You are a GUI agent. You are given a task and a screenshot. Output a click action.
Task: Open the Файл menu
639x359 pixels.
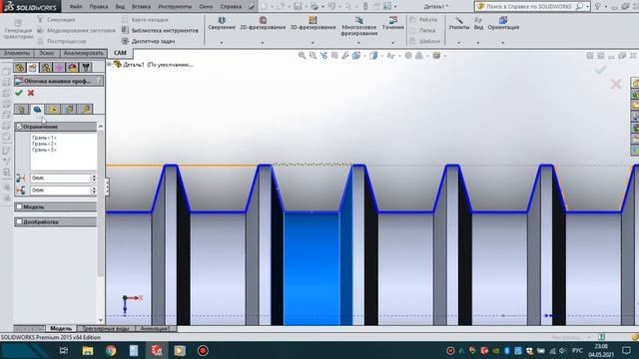click(x=76, y=7)
